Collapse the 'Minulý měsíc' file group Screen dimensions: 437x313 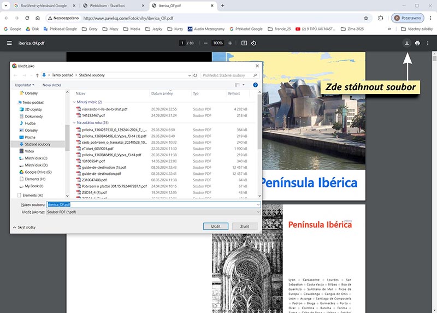pos(74,102)
